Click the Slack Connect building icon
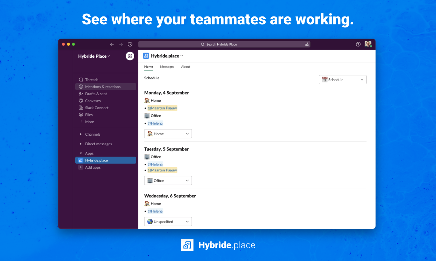436x261 pixels. pos(81,108)
